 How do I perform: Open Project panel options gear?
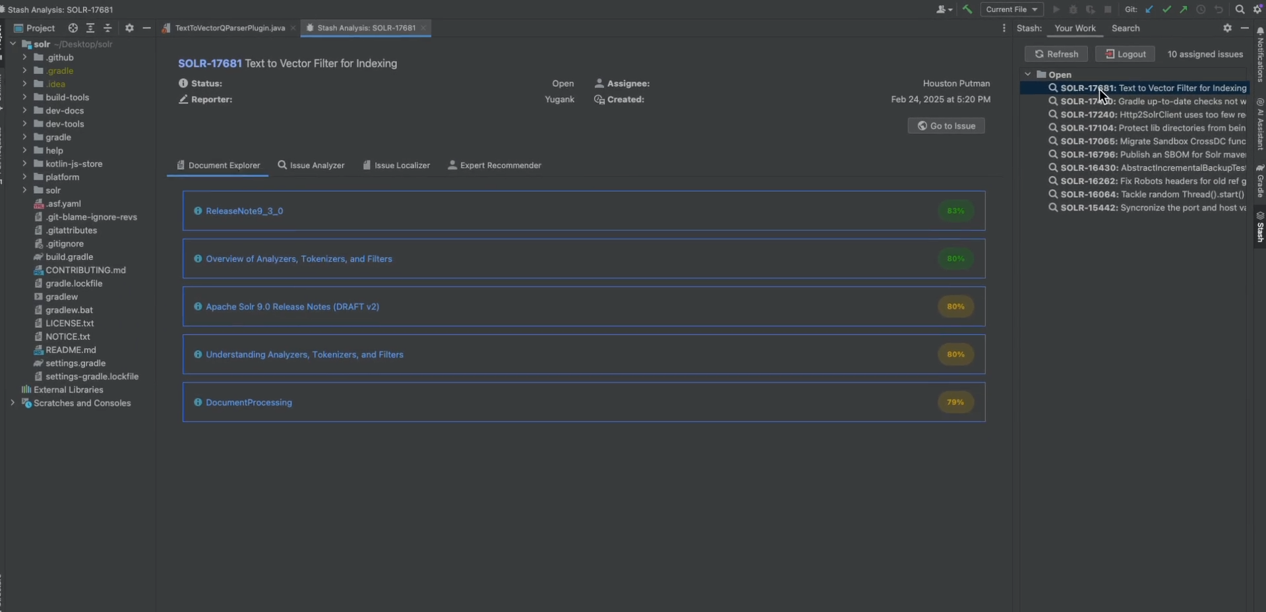[x=129, y=28]
